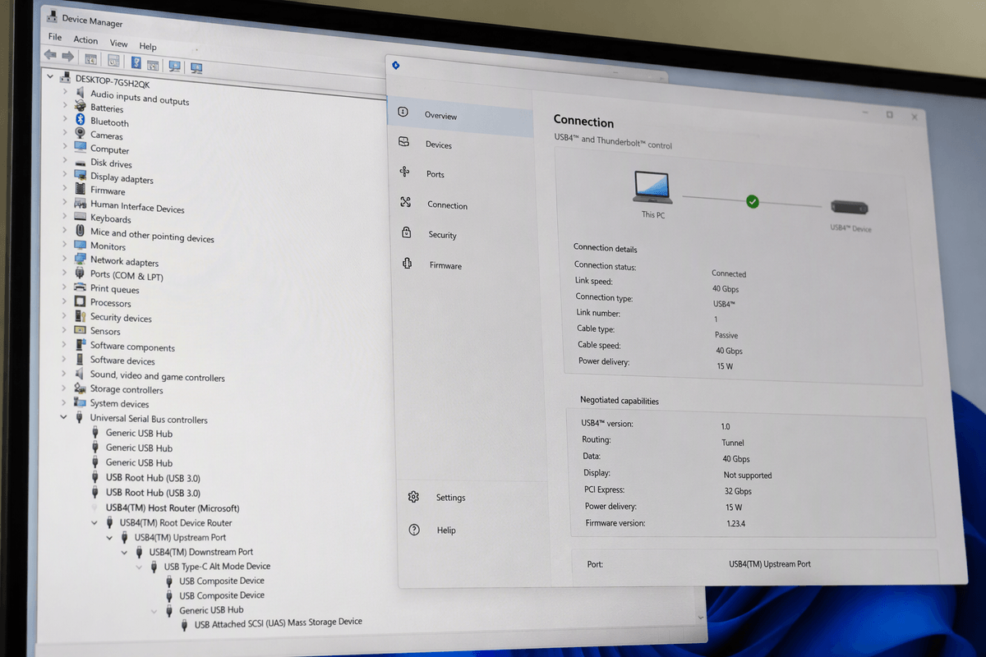Expand Sound, video and game controllers
This screenshot has height=657, width=986.
[64, 373]
